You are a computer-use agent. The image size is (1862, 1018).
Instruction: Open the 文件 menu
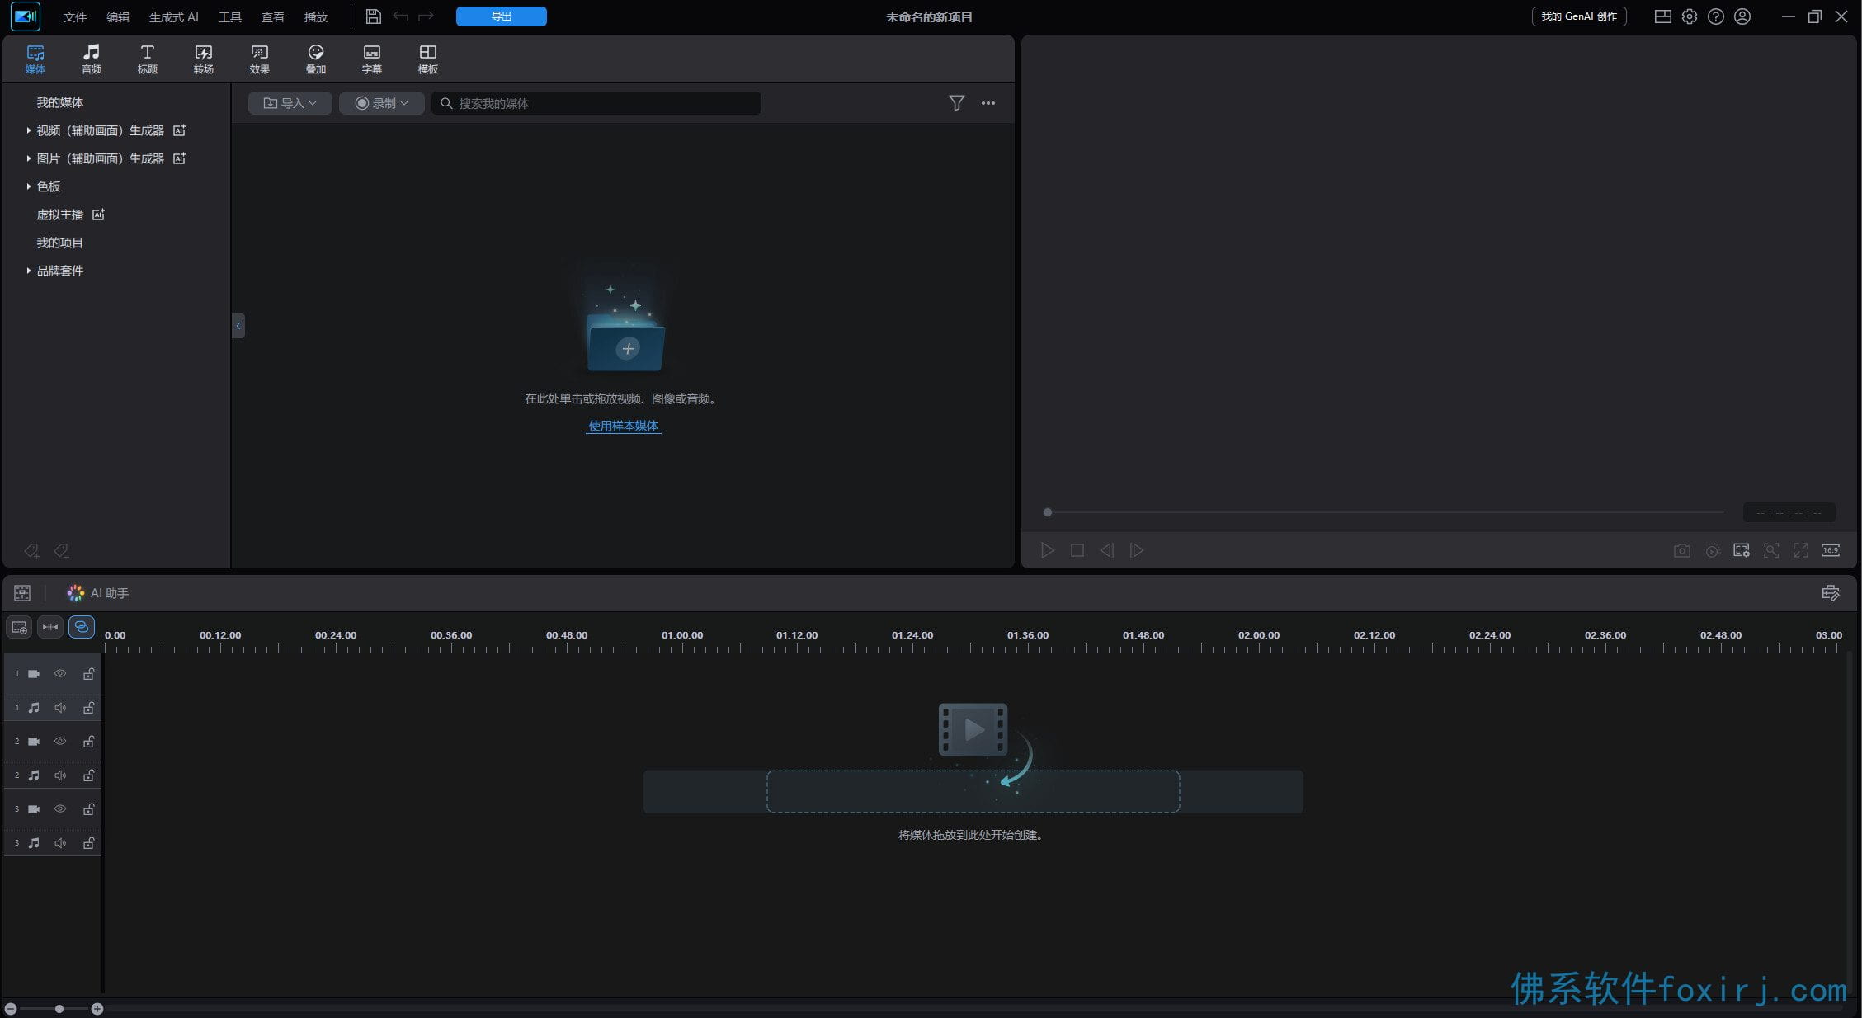coord(75,16)
